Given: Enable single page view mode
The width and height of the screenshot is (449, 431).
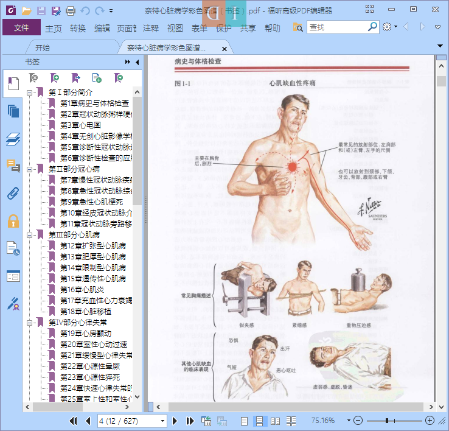Looking at the screenshot, I should (244, 421).
